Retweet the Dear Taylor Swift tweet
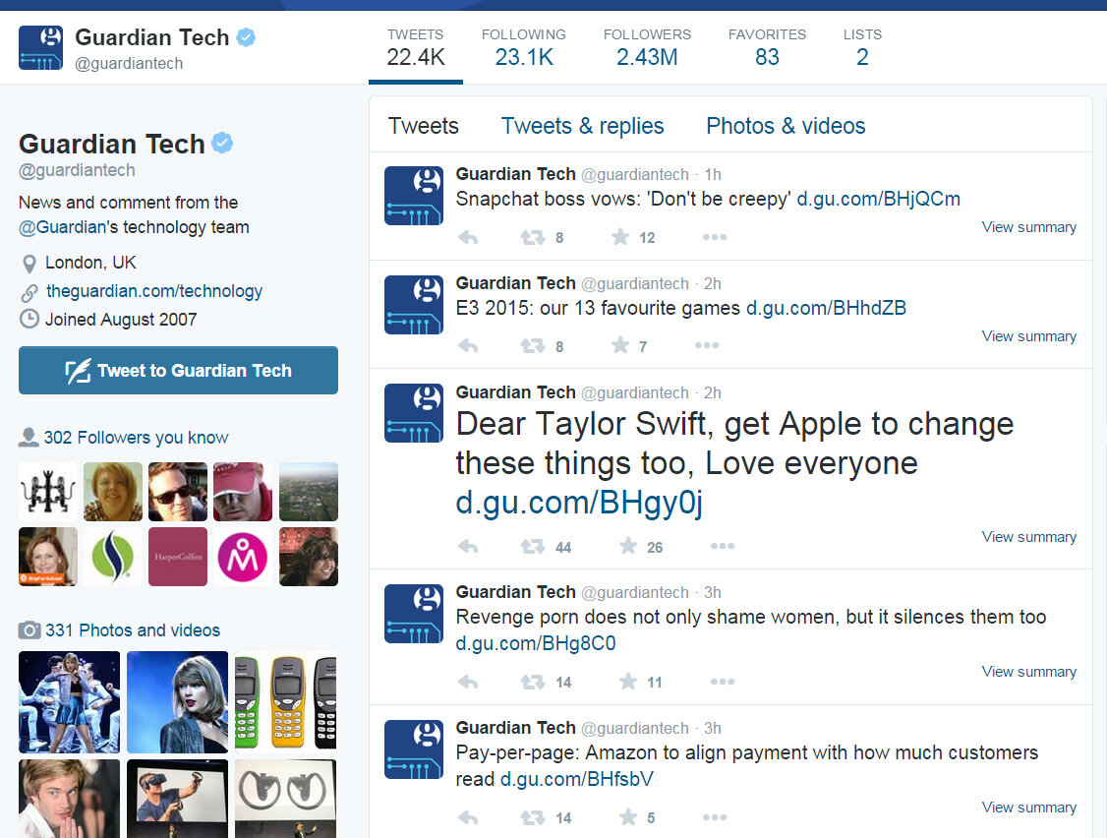This screenshot has width=1107, height=838. [532, 547]
